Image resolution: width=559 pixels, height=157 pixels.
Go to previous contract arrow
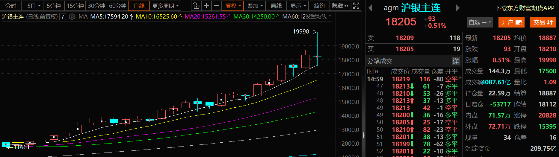[x=370, y=8]
